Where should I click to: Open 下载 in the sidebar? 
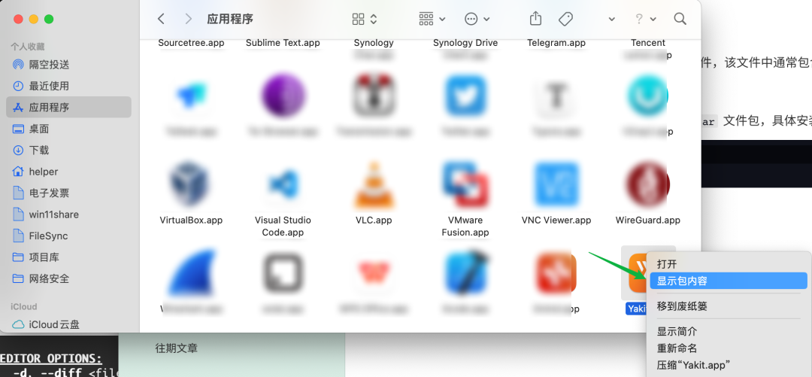click(x=69, y=150)
